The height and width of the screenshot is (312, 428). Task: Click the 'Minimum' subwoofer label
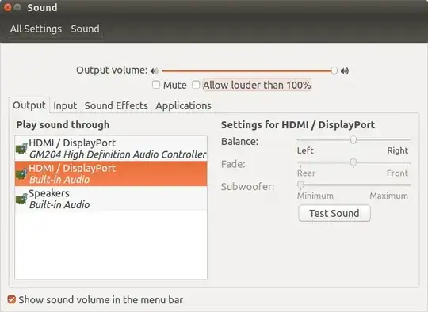(x=315, y=196)
